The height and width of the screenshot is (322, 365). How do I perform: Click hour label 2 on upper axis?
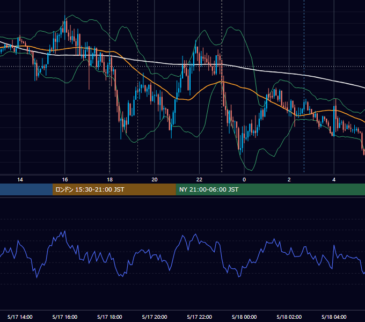(289, 180)
